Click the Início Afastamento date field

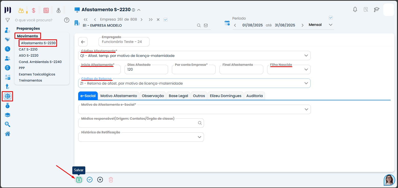[99, 70]
